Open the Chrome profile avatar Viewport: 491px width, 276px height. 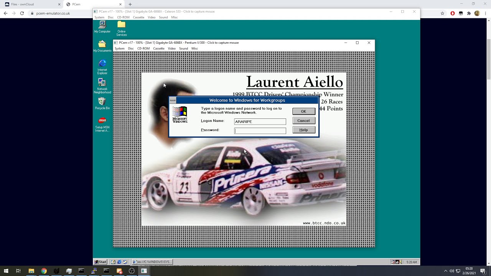point(477,13)
